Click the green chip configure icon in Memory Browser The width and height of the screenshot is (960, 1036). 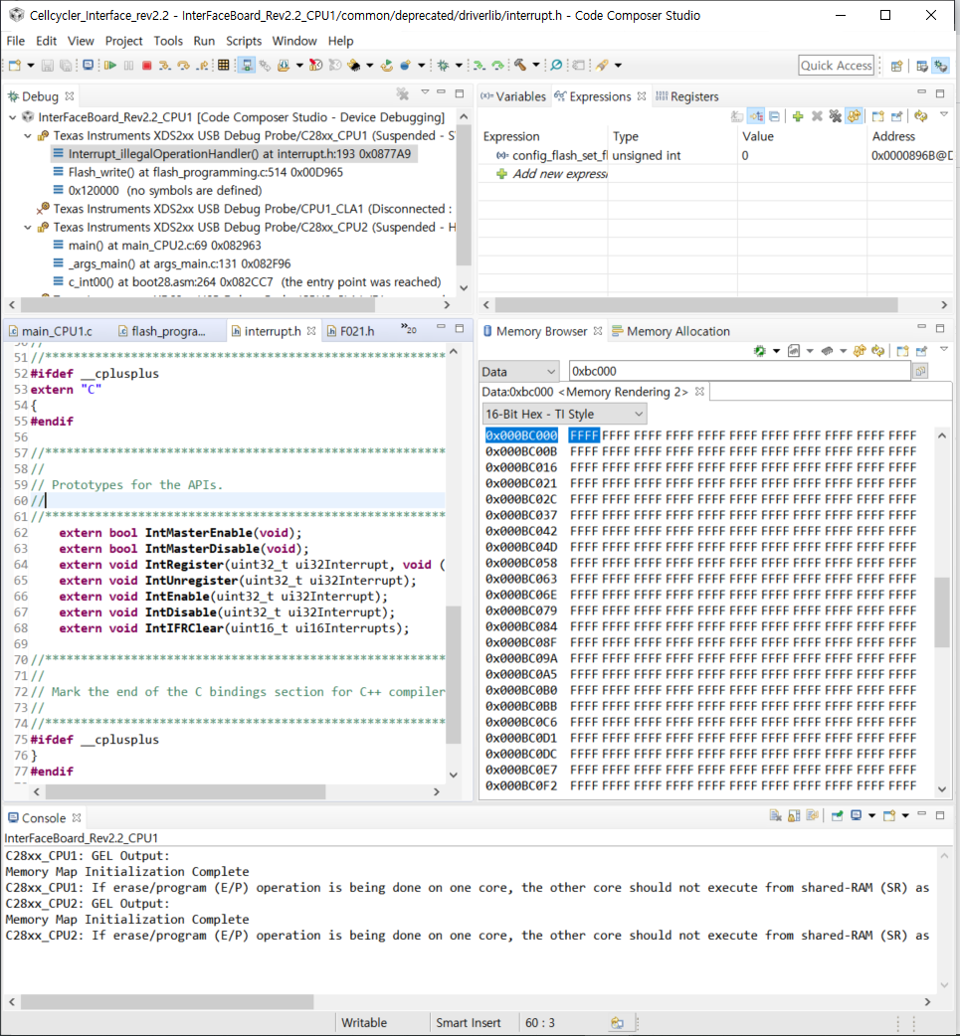tap(760, 351)
